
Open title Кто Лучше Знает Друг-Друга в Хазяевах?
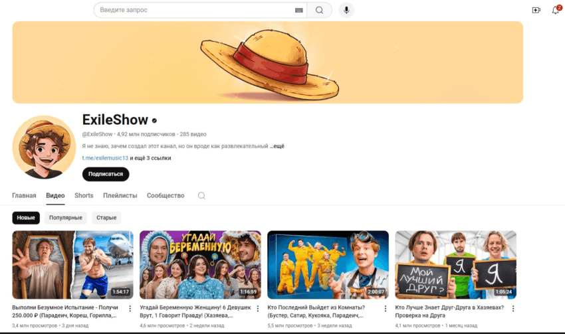449,311
